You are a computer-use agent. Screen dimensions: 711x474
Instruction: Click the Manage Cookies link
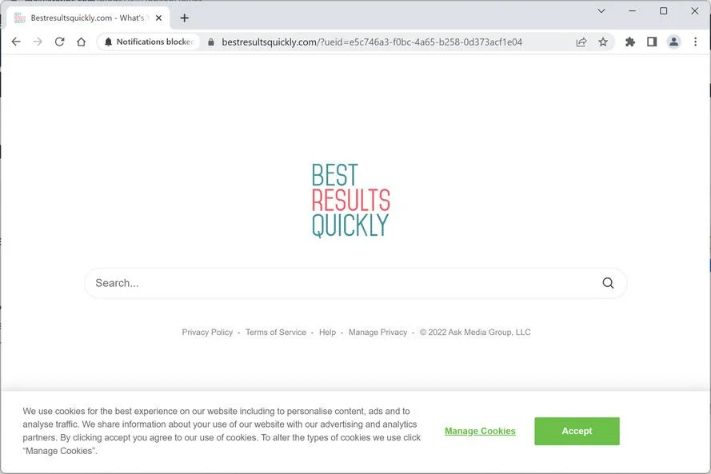(x=480, y=431)
